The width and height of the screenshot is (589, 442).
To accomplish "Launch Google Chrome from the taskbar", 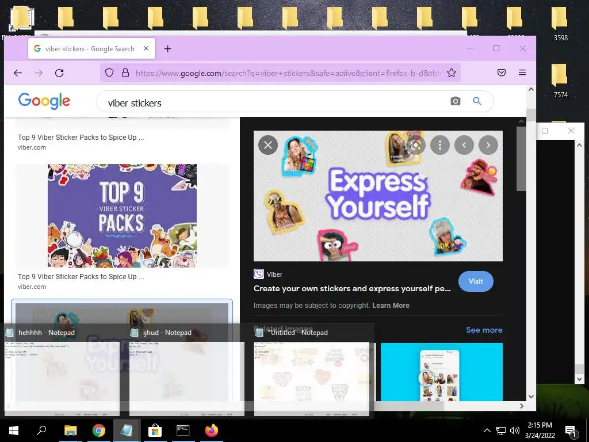I will coord(98,430).
